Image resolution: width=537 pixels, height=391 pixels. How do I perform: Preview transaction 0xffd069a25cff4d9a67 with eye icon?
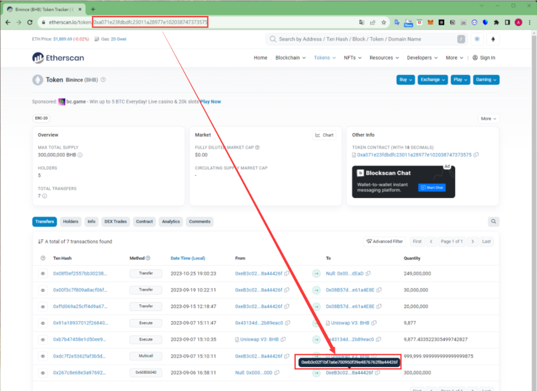click(x=43, y=306)
